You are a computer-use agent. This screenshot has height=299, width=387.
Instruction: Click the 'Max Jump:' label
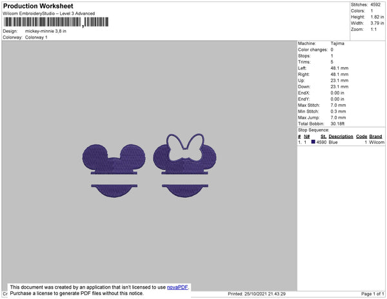point(308,117)
